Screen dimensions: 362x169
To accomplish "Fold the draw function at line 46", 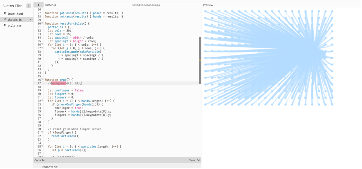I will (x=42, y=80).
